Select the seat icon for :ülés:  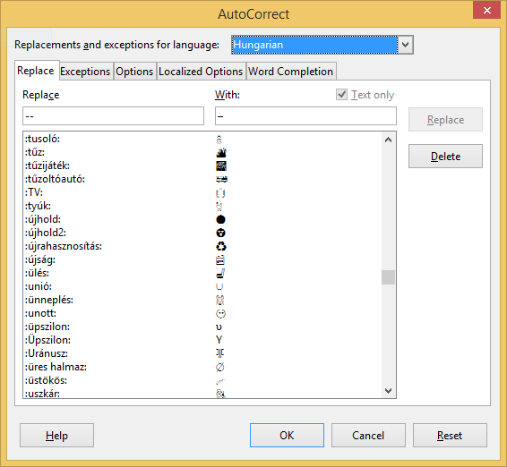(220, 274)
